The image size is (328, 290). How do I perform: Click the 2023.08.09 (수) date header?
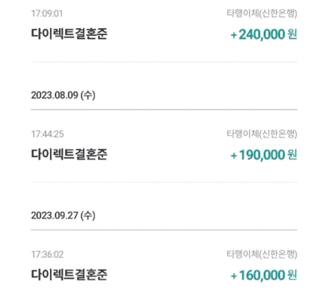pos(63,96)
